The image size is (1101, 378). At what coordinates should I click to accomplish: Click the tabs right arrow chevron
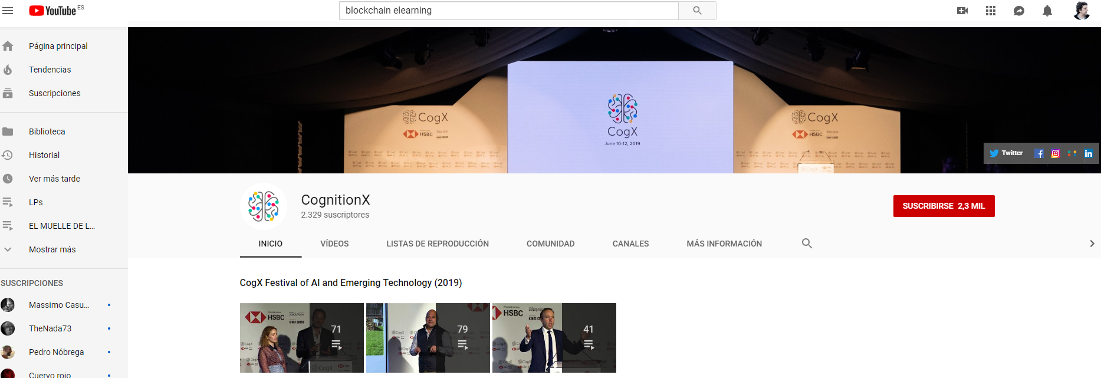click(1092, 244)
